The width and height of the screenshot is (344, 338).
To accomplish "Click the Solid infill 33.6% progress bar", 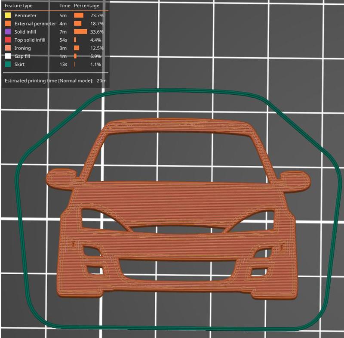I will click(81, 32).
